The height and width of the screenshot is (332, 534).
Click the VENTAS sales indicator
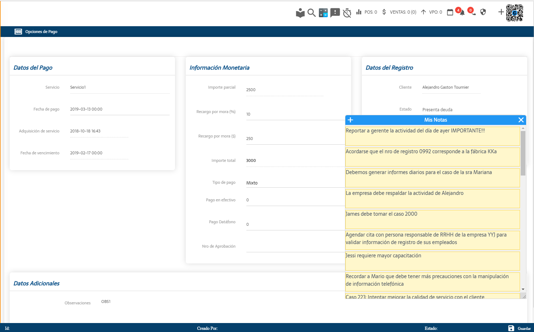point(399,12)
